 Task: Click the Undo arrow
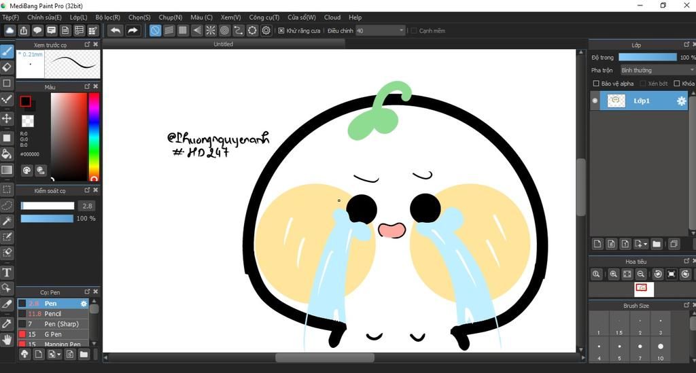(x=116, y=31)
